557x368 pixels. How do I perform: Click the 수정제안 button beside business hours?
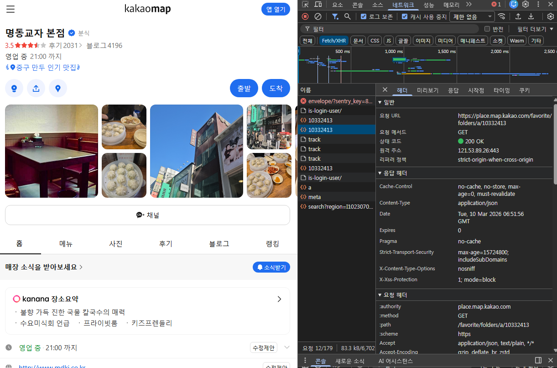click(x=263, y=348)
